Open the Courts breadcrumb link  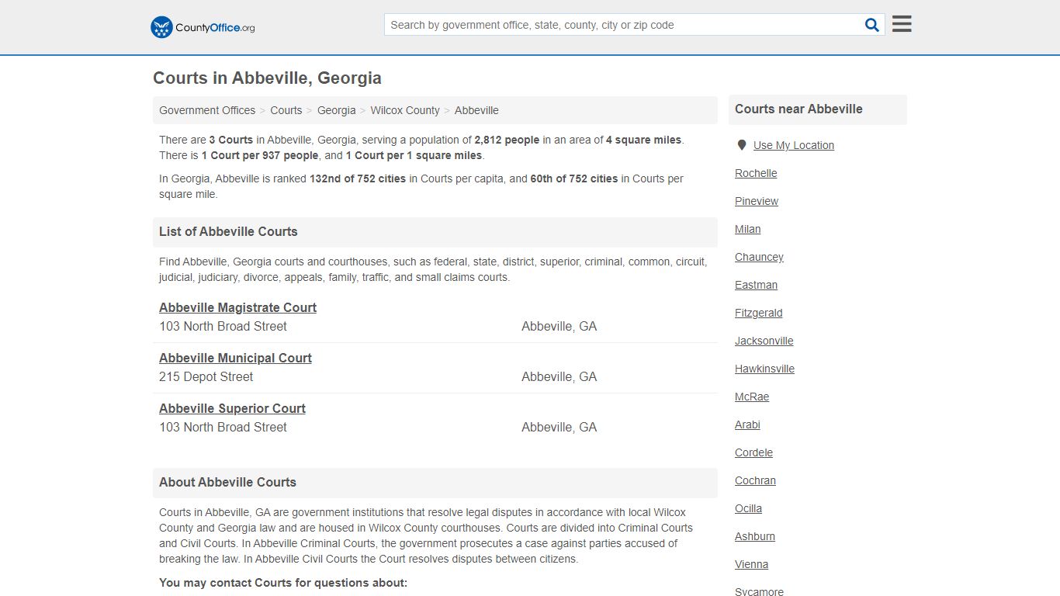pyautogui.click(x=286, y=110)
